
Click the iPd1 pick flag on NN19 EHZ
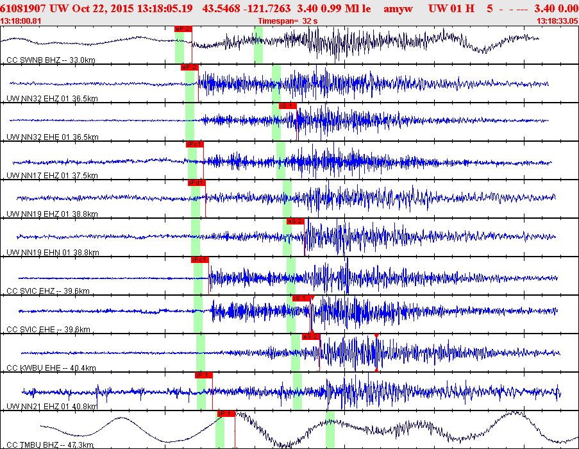(197, 183)
